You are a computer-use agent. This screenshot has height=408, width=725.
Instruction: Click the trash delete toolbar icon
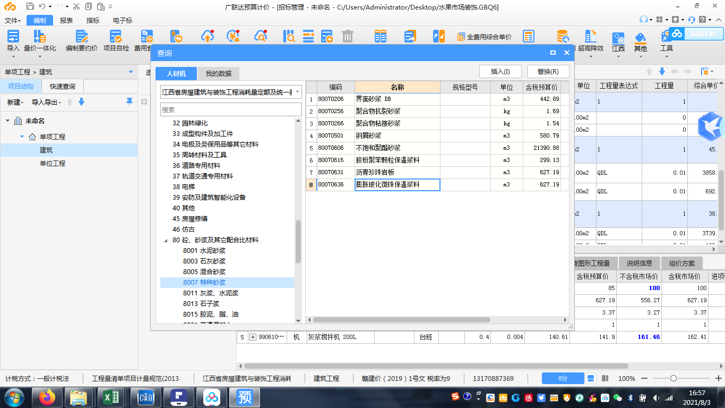pyautogui.click(x=348, y=36)
